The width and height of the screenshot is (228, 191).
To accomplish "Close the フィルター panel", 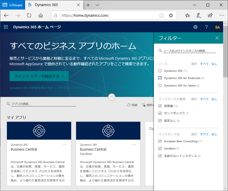I will pos(217,38).
